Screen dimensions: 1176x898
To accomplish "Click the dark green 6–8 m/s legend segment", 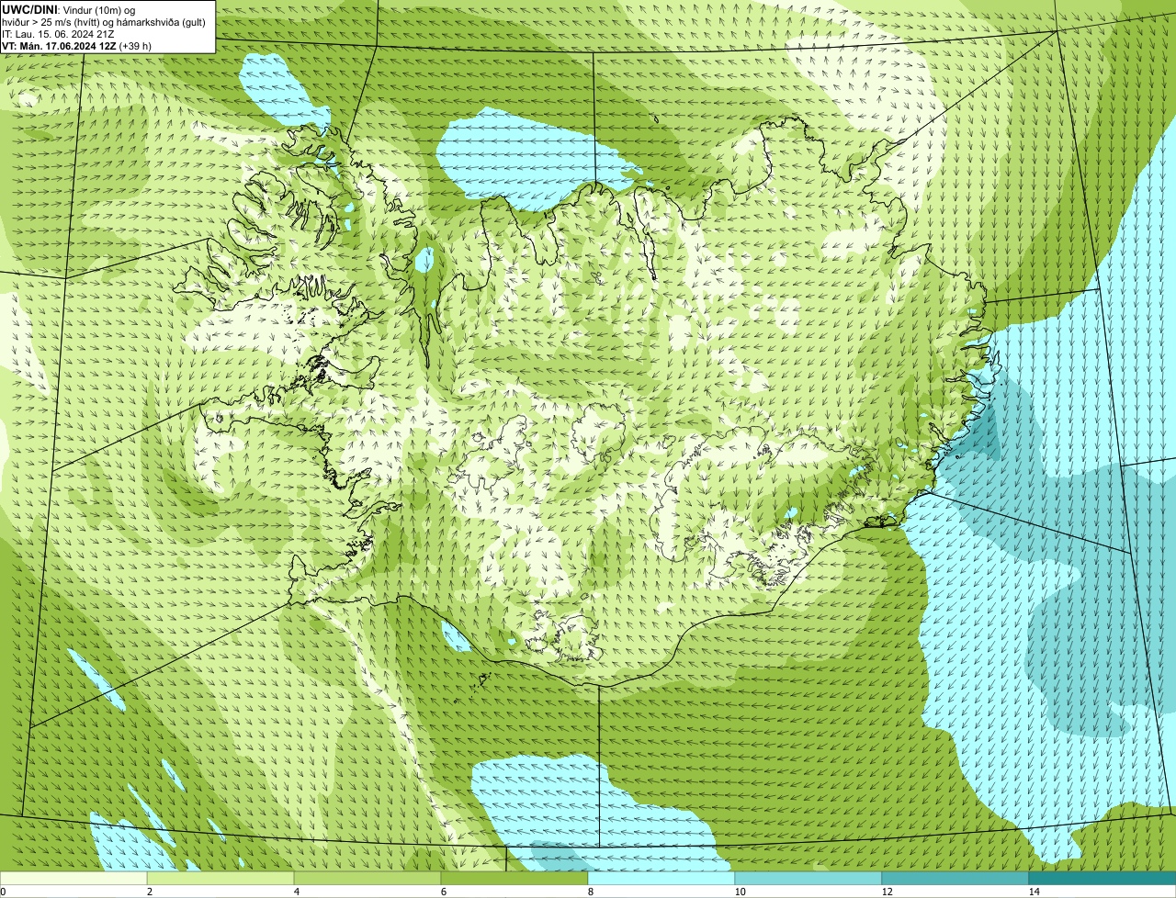I will pos(514,878).
